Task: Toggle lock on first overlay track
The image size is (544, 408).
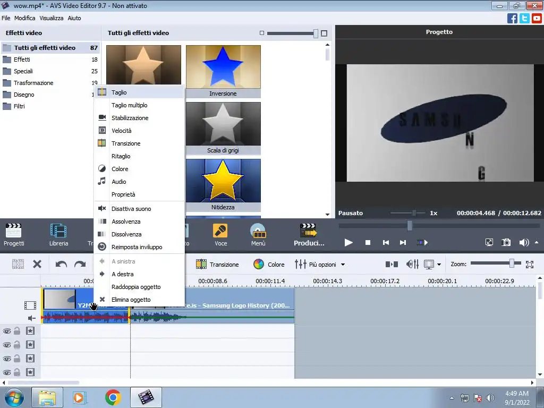Action: point(17,331)
